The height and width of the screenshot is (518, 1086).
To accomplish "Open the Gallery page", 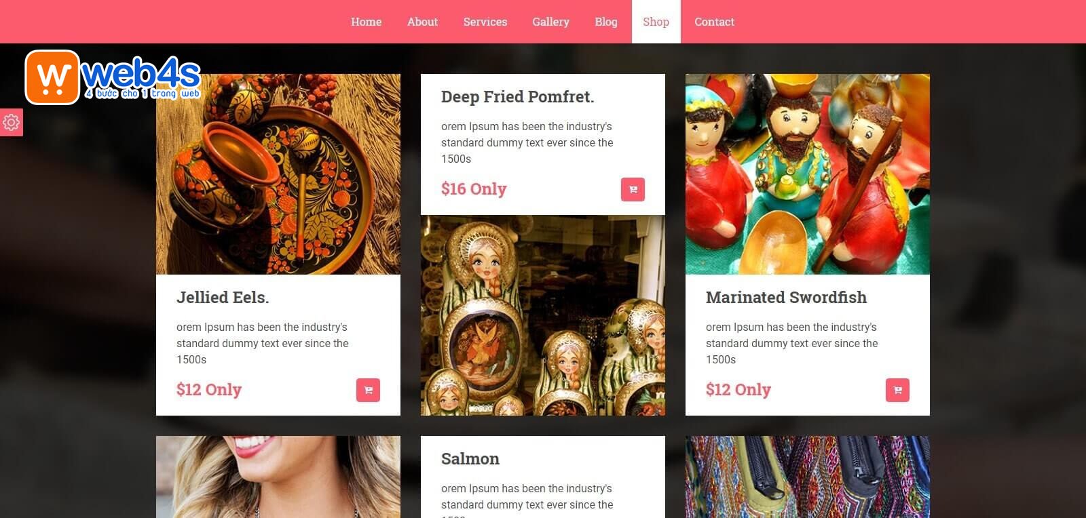I will [x=550, y=22].
